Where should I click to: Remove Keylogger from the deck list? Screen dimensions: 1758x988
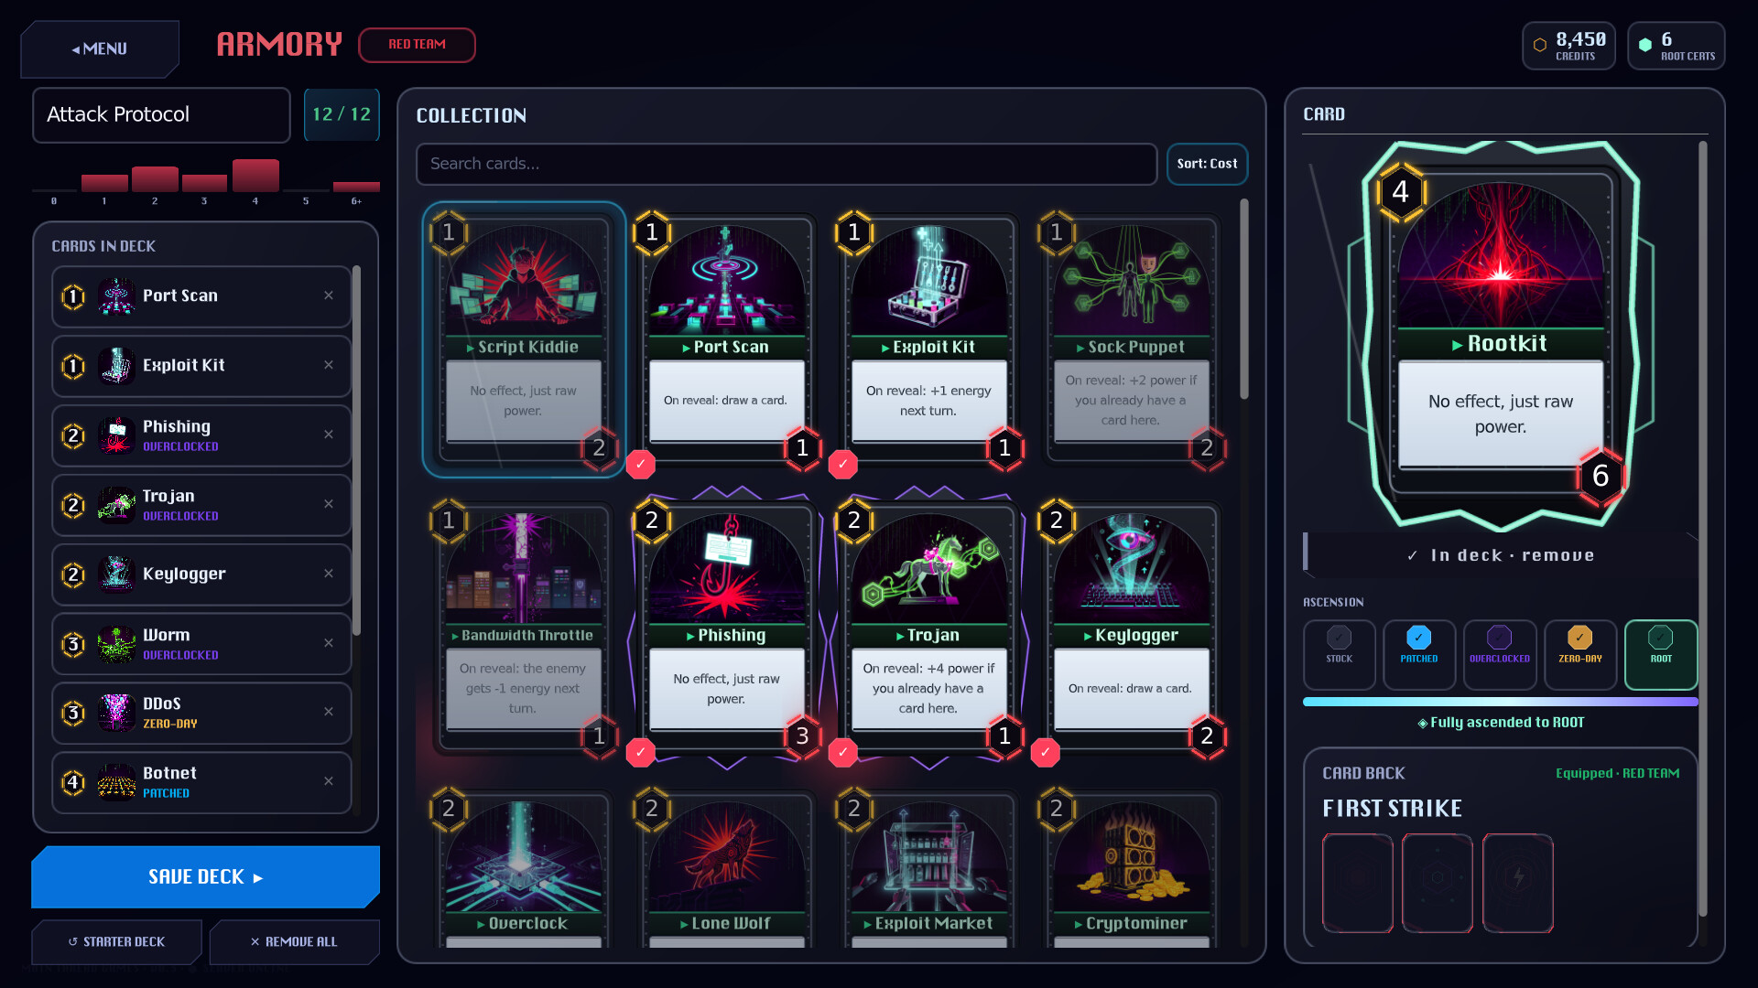(328, 574)
